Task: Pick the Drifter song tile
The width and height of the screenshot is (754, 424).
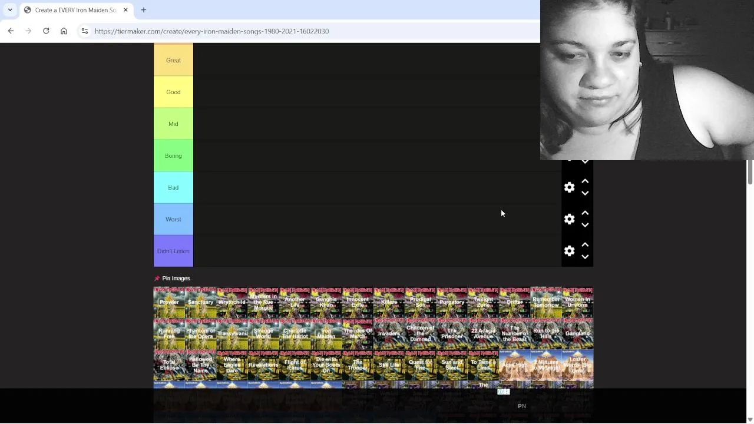Action: [515, 303]
